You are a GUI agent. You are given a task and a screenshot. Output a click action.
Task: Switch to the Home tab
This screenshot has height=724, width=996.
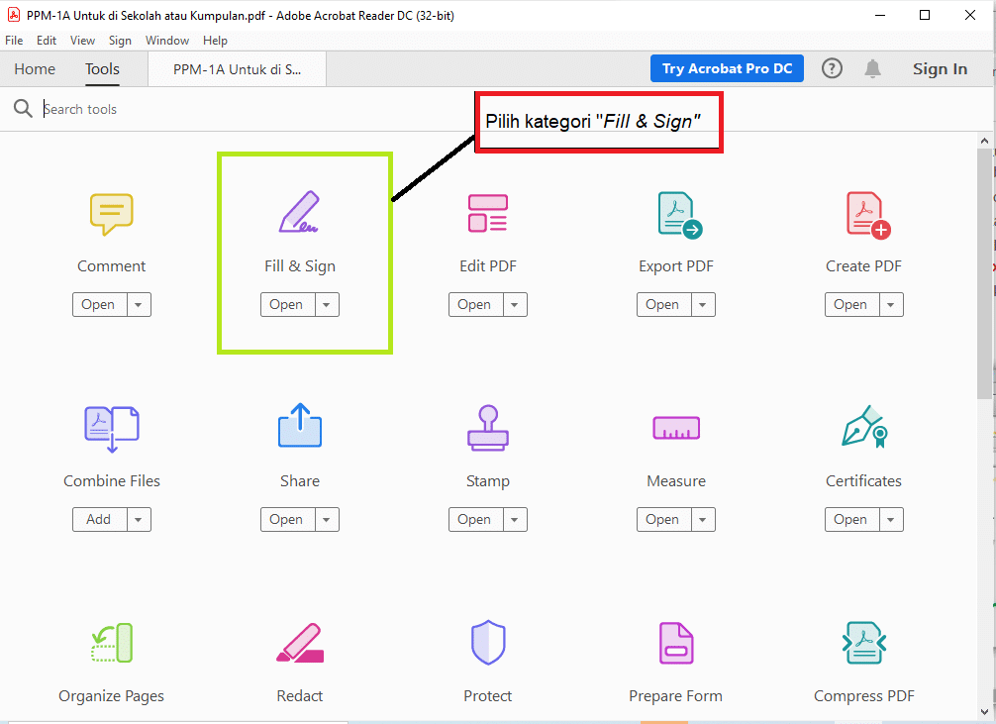click(35, 69)
